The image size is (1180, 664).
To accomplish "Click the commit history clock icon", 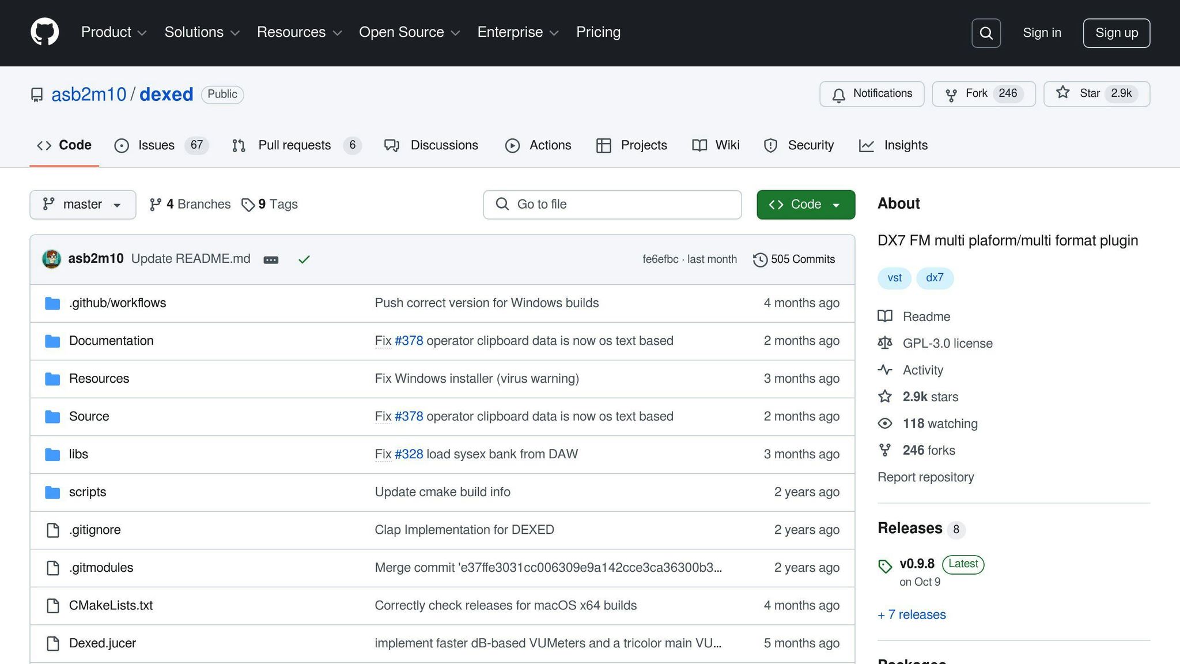I will [x=760, y=259].
